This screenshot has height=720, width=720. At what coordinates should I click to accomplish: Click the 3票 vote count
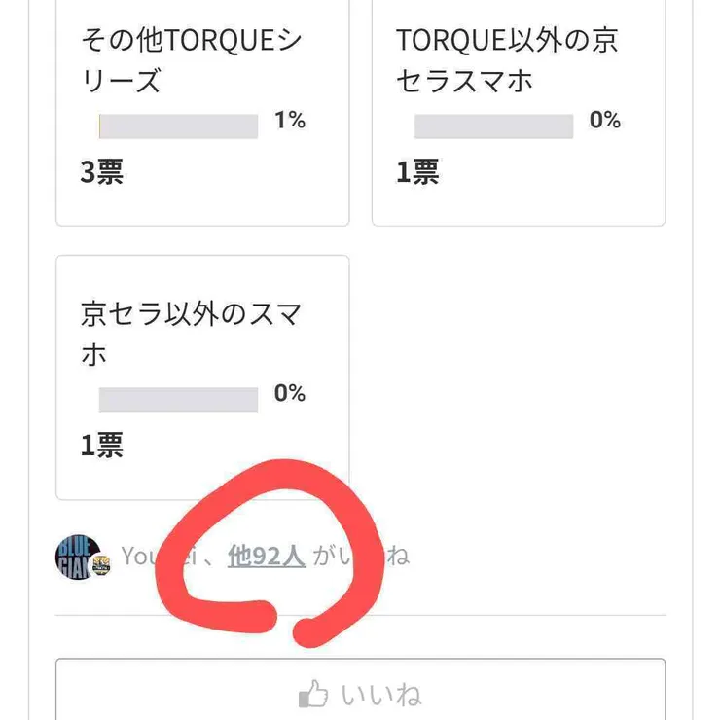tap(101, 172)
